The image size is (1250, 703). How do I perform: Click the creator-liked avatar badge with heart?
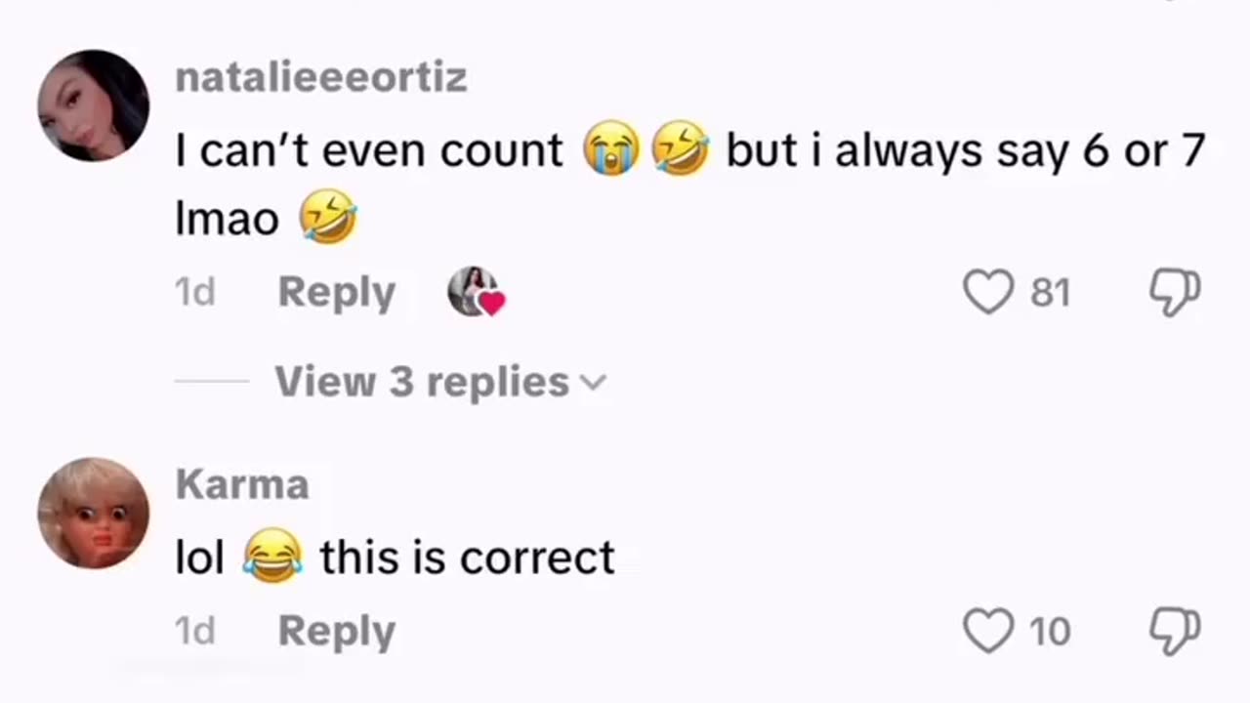pos(476,292)
